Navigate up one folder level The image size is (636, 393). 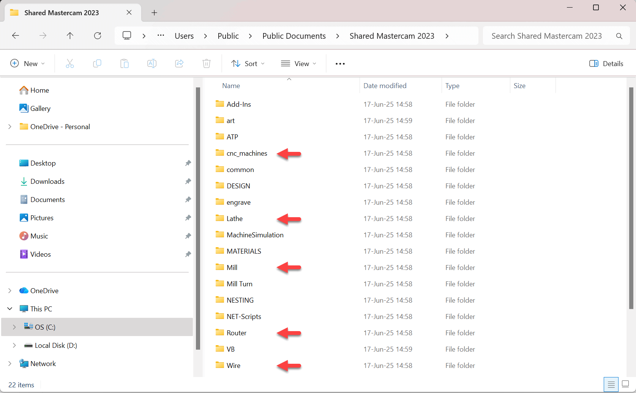click(x=70, y=35)
